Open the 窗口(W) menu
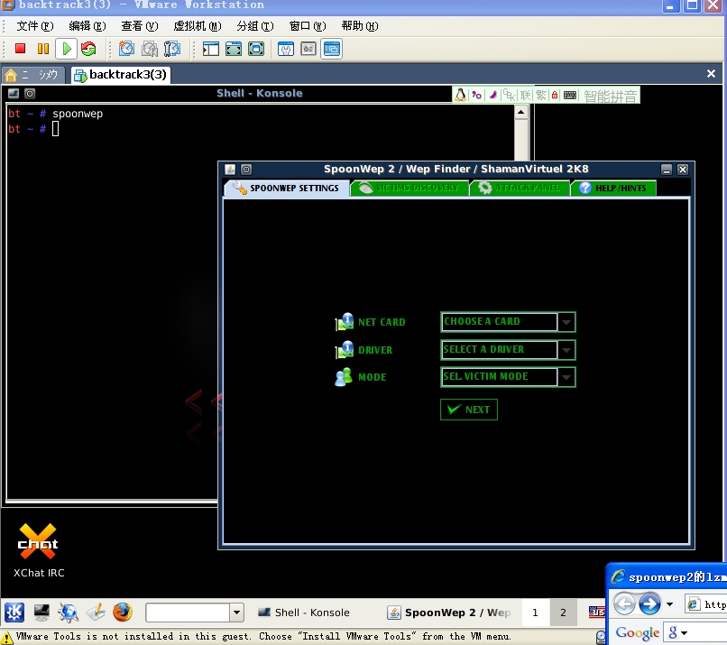The image size is (727, 645). click(308, 26)
